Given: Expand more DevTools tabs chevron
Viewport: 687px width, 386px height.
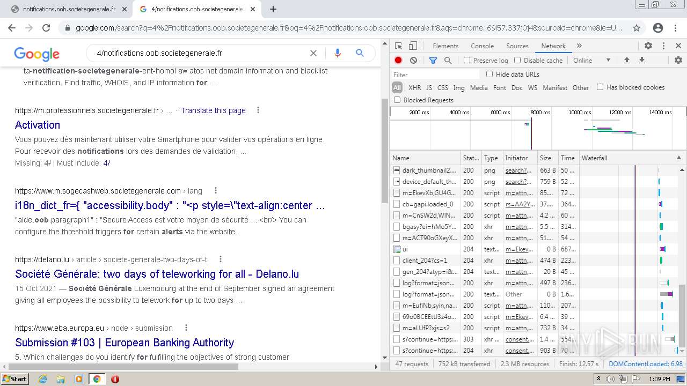Looking at the screenshot, I should pos(579,46).
